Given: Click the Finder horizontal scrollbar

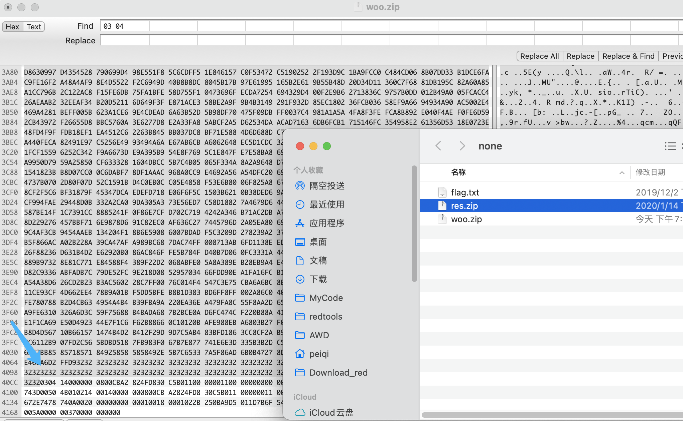Looking at the screenshot, I should 552,415.
